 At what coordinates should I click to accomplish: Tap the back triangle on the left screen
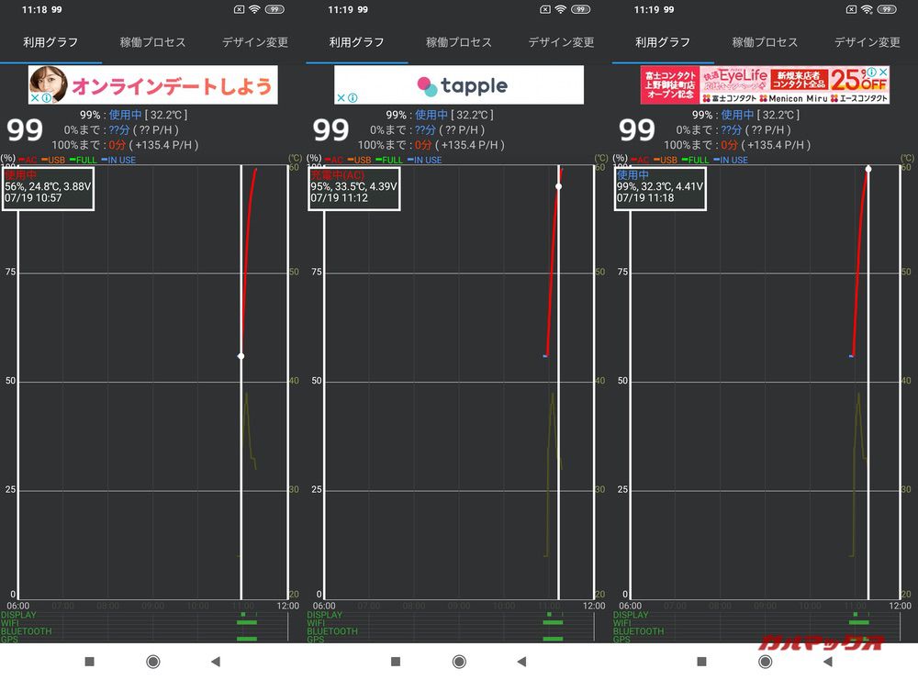coord(216,661)
